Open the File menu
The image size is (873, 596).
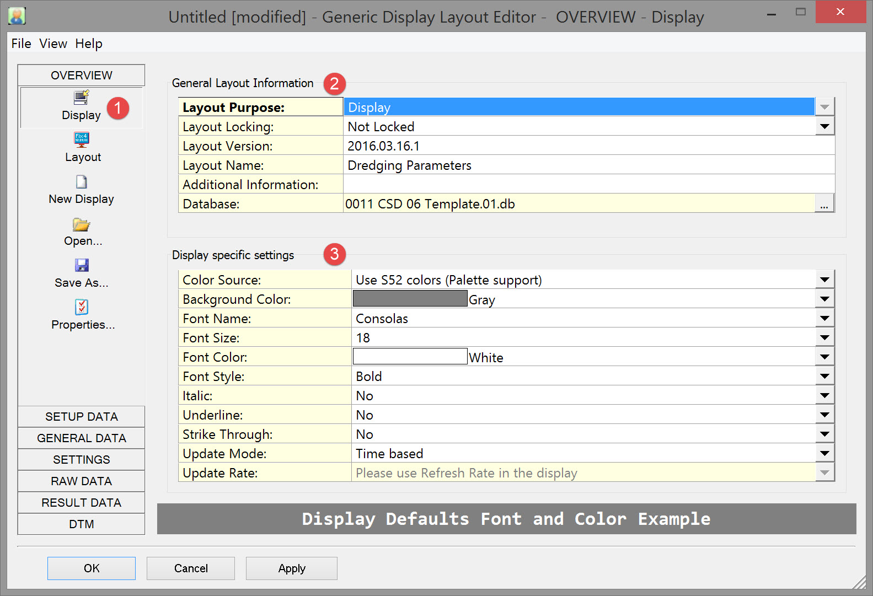[x=21, y=44]
